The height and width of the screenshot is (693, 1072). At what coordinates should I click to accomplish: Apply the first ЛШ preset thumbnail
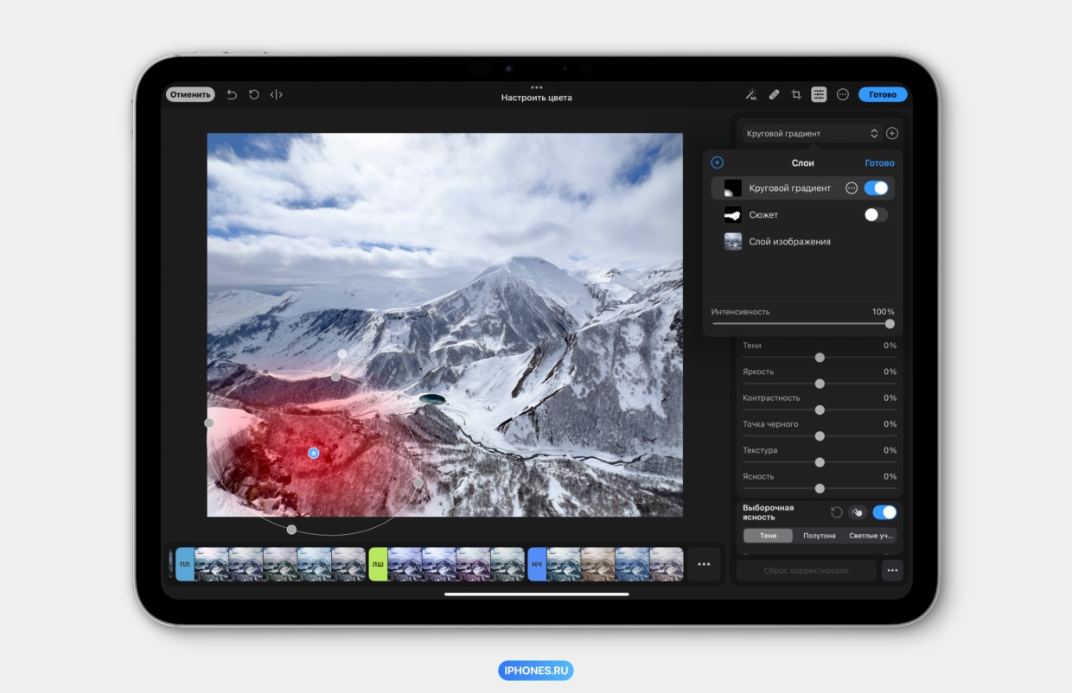tap(405, 564)
